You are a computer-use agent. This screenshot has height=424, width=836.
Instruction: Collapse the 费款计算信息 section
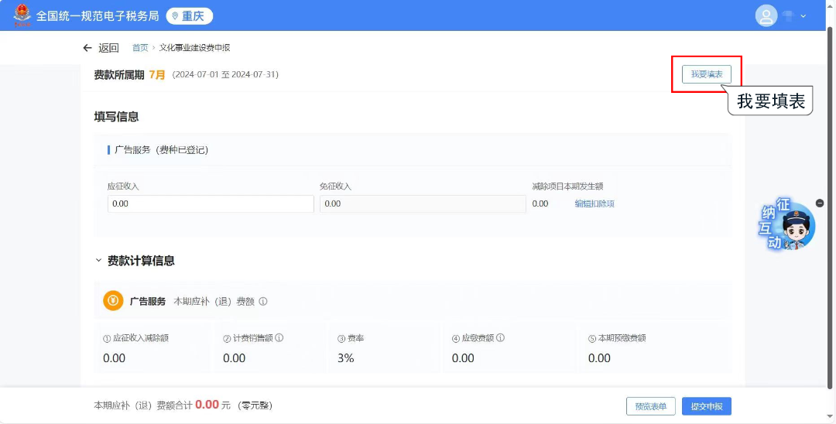pos(98,261)
